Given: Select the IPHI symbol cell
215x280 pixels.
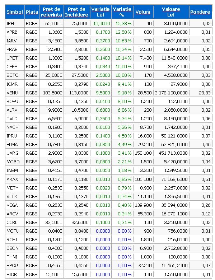Looking at the screenshot, I should [11, 23].
